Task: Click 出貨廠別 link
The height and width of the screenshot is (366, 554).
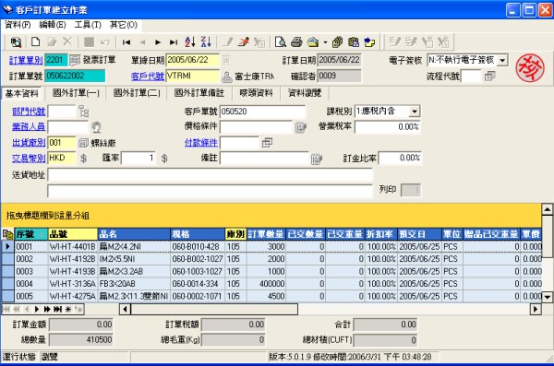Action: point(29,143)
